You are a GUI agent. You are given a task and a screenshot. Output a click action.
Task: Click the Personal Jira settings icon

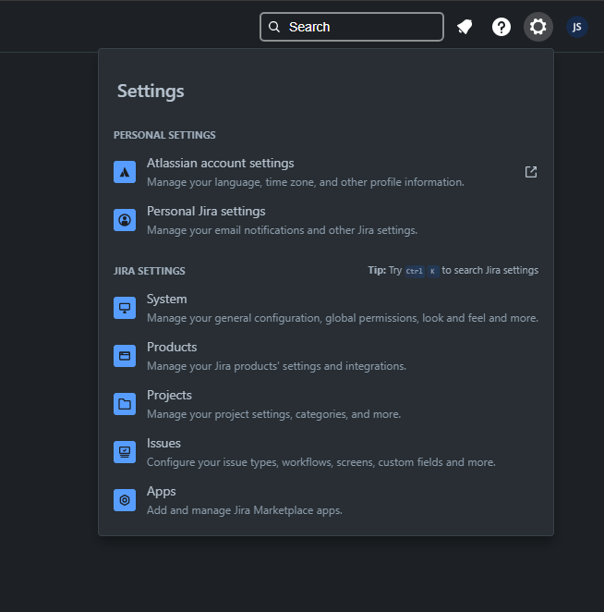(125, 220)
